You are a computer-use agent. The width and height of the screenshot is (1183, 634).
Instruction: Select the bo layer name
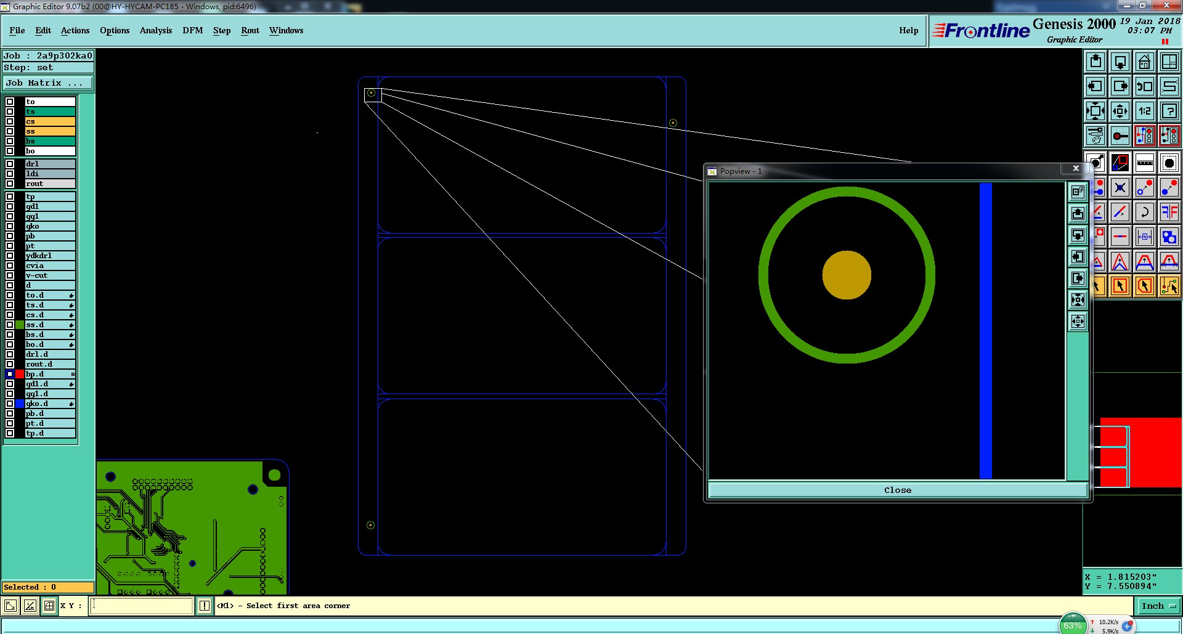point(50,151)
